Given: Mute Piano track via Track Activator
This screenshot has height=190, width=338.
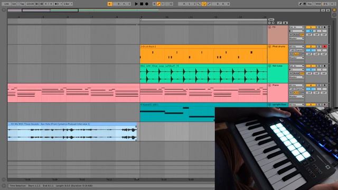Looking at the screenshot, I should (x=311, y=85).
